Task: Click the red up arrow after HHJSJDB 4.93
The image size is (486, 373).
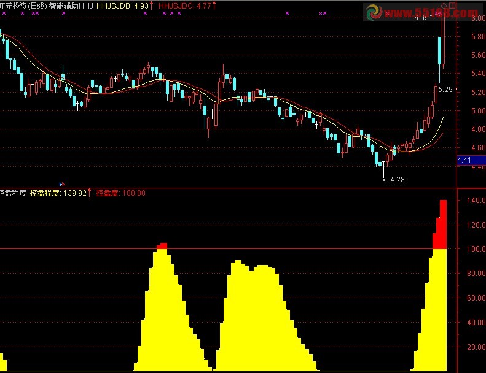Action: pyautogui.click(x=152, y=5)
